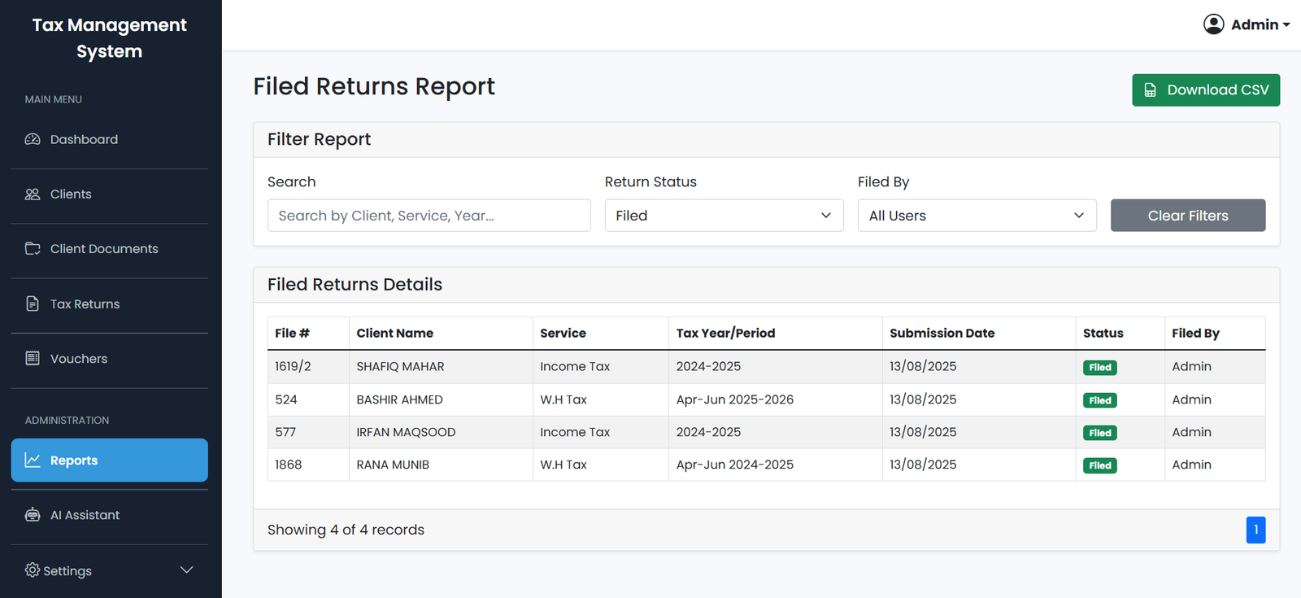This screenshot has width=1301, height=598.
Task: Click the Dashboard gauge icon
Action: coord(33,139)
